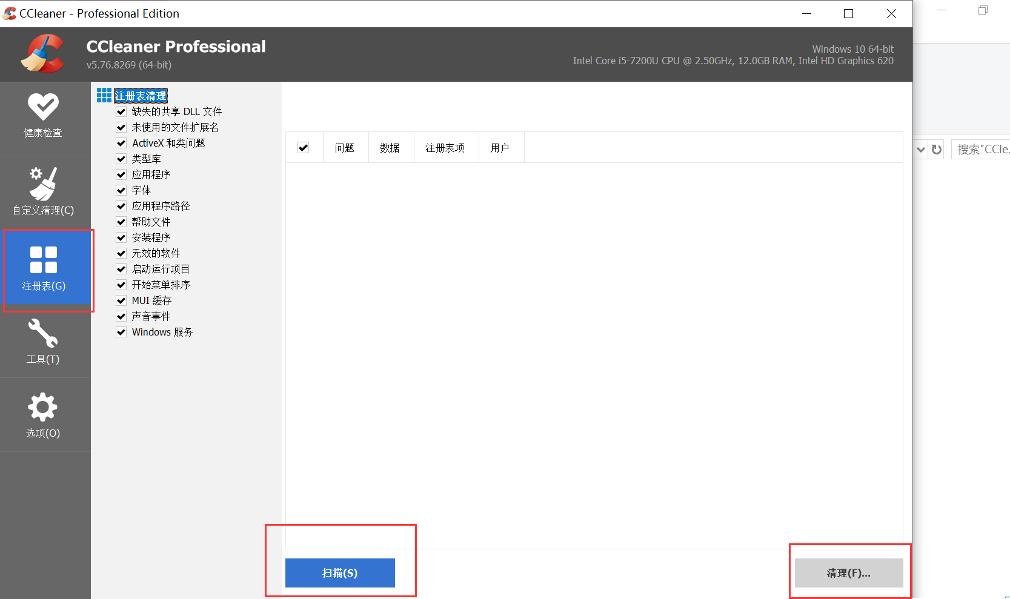Screen dimensions: 1010x599
Task: Disable the 安装程序 checkbox
Action: (x=121, y=237)
